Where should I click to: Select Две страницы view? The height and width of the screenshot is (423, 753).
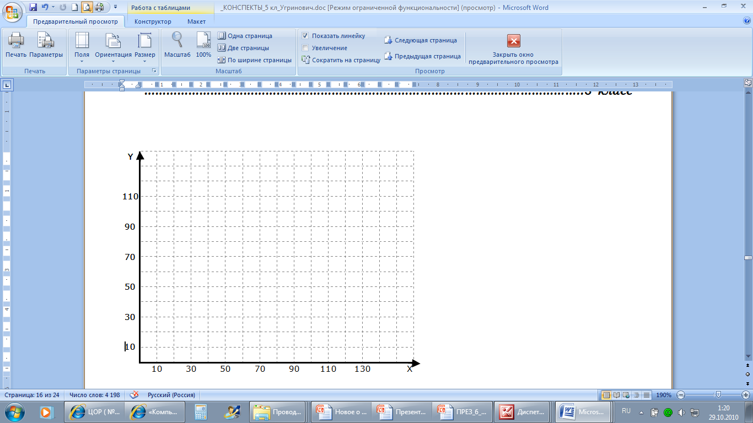click(243, 48)
